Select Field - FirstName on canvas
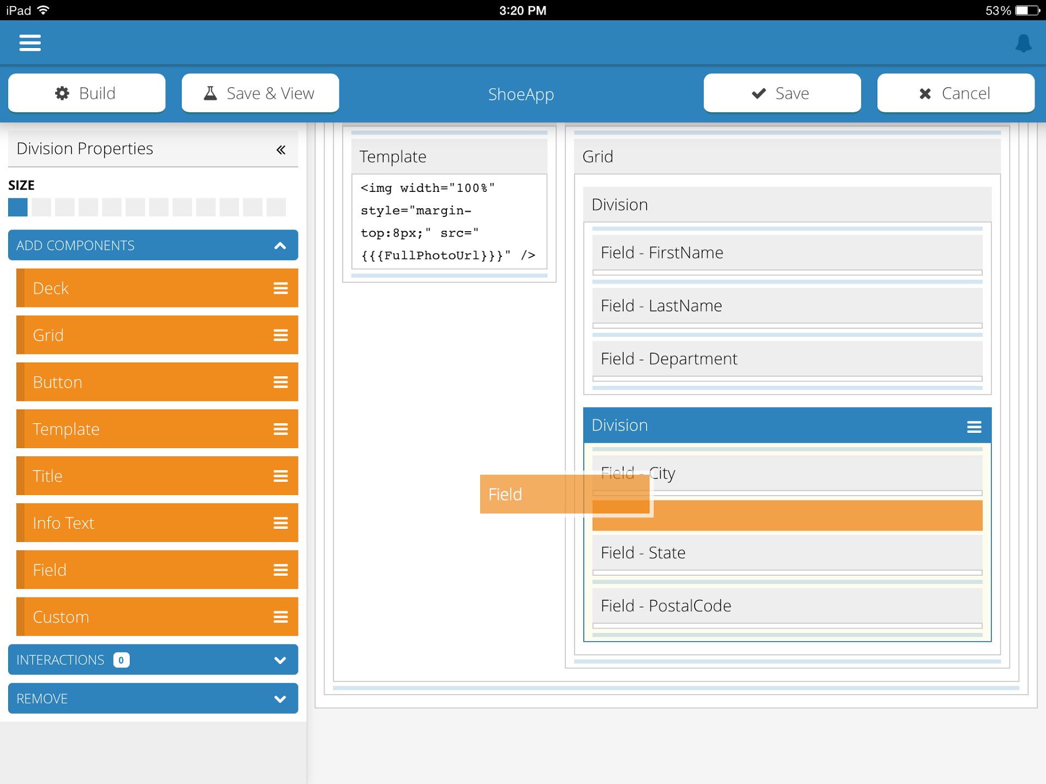 (787, 252)
